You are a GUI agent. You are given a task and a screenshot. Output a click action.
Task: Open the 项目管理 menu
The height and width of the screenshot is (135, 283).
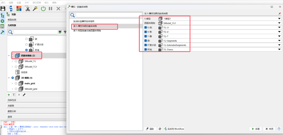(x=37, y=3)
